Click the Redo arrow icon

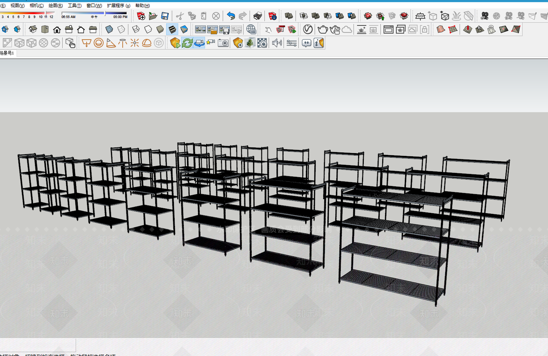(243, 16)
